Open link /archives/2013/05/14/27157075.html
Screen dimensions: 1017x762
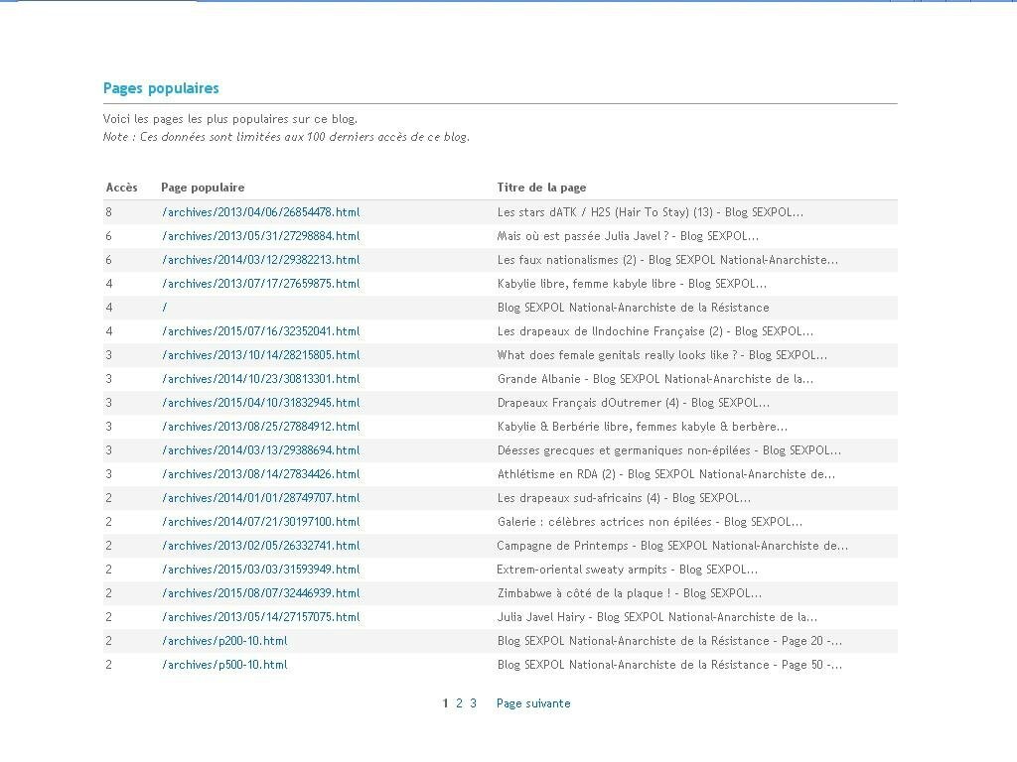coord(261,617)
